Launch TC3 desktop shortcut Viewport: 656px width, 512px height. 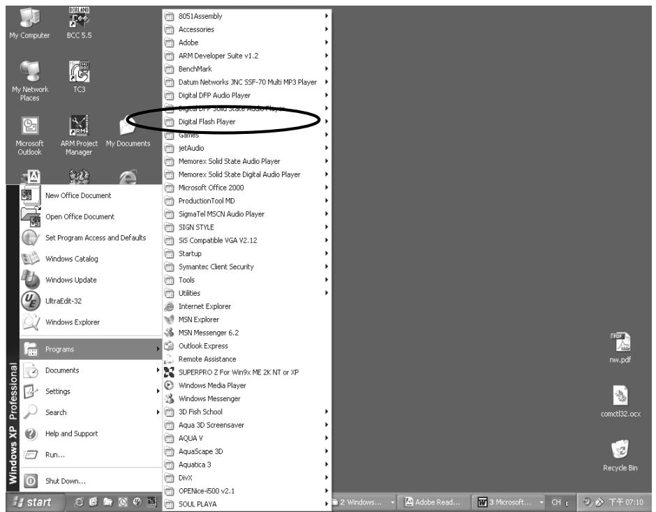click(x=79, y=77)
